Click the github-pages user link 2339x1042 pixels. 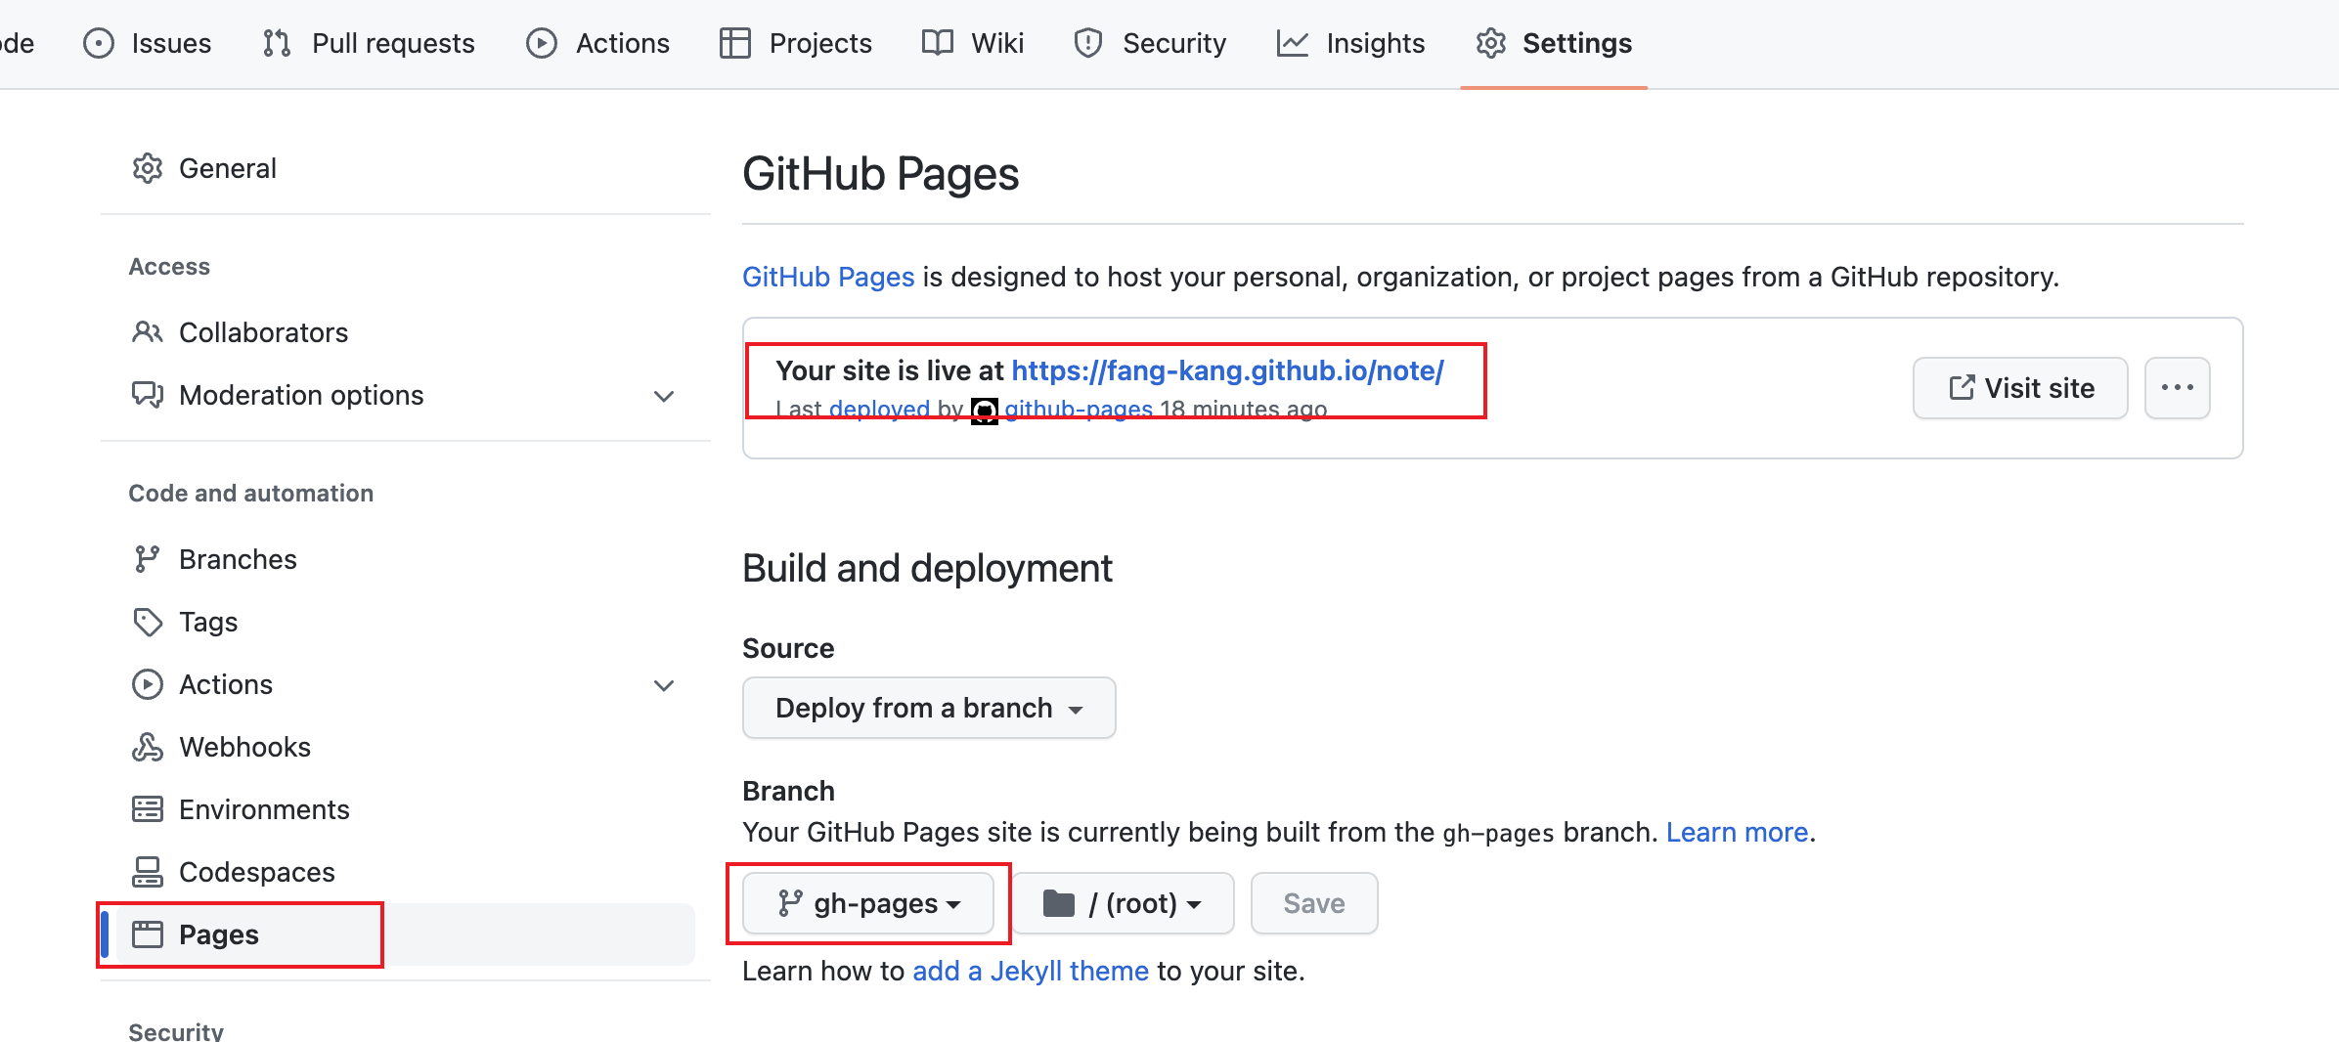click(x=1079, y=410)
